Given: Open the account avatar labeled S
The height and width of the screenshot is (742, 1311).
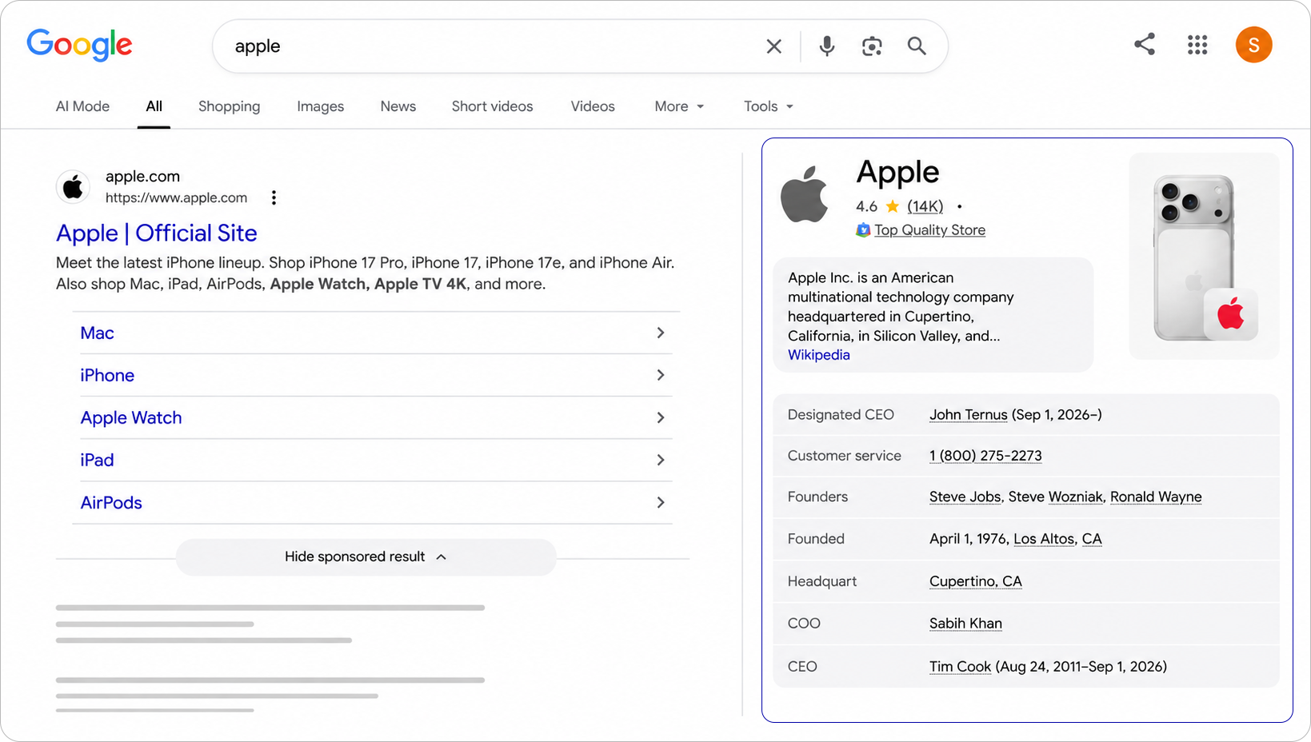Looking at the screenshot, I should point(1253,45).
